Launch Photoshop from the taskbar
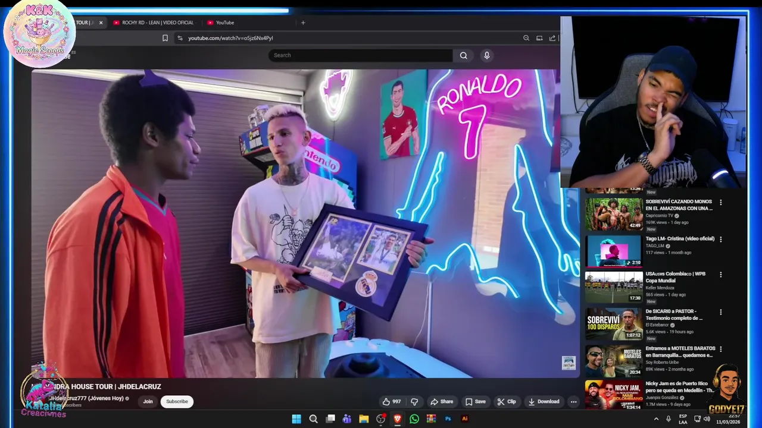Image resolution: width=762 pixels, height=428 pixels. coord(448,419)
